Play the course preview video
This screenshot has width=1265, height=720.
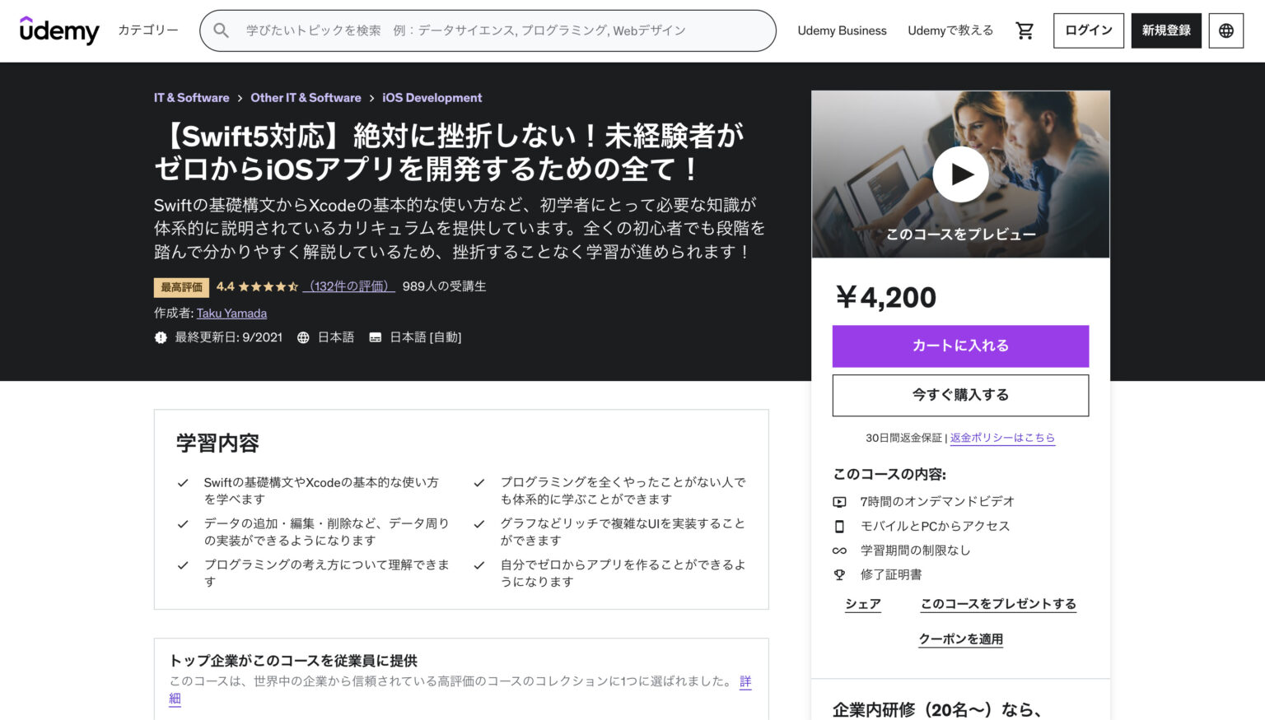click(960, 174)
